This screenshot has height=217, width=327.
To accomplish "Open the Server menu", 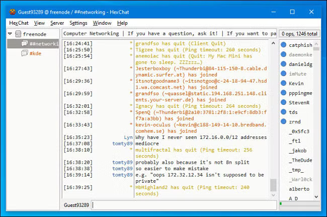I will [x=57, y=23].
